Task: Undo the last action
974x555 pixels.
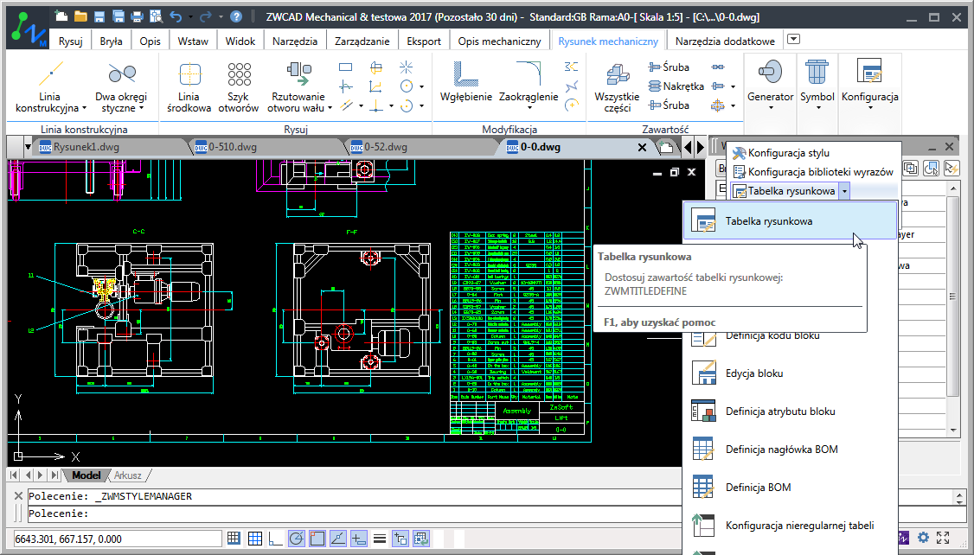Action: click(176, 16)
